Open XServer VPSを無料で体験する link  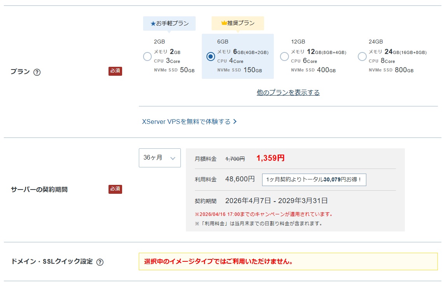[x=187, y=121]
